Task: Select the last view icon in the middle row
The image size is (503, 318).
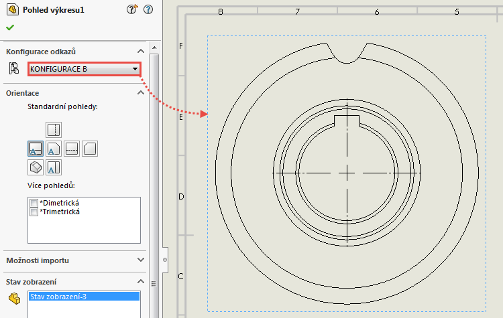Action: pyautogui.click(x=90, y=149)
